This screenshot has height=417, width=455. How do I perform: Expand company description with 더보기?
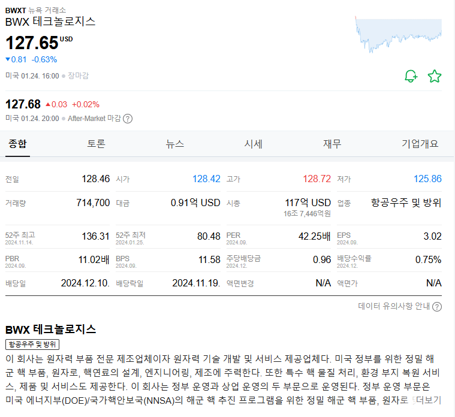[428, 400]
